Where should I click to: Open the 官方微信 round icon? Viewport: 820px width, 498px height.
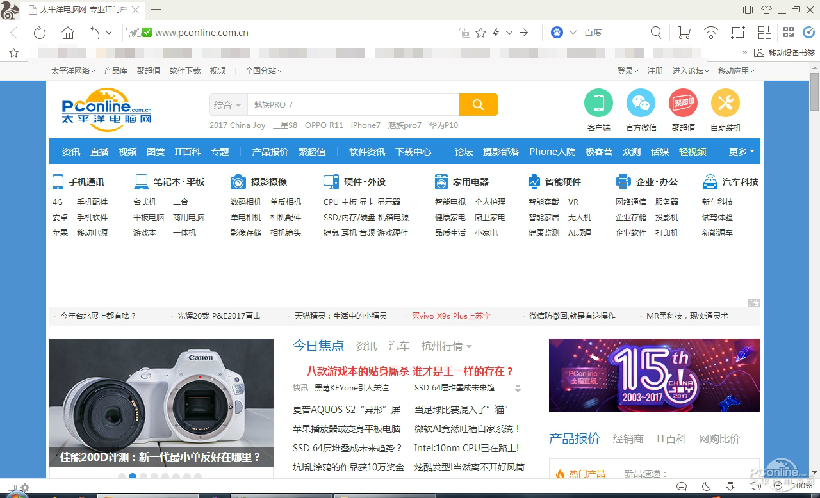point(641,102)
